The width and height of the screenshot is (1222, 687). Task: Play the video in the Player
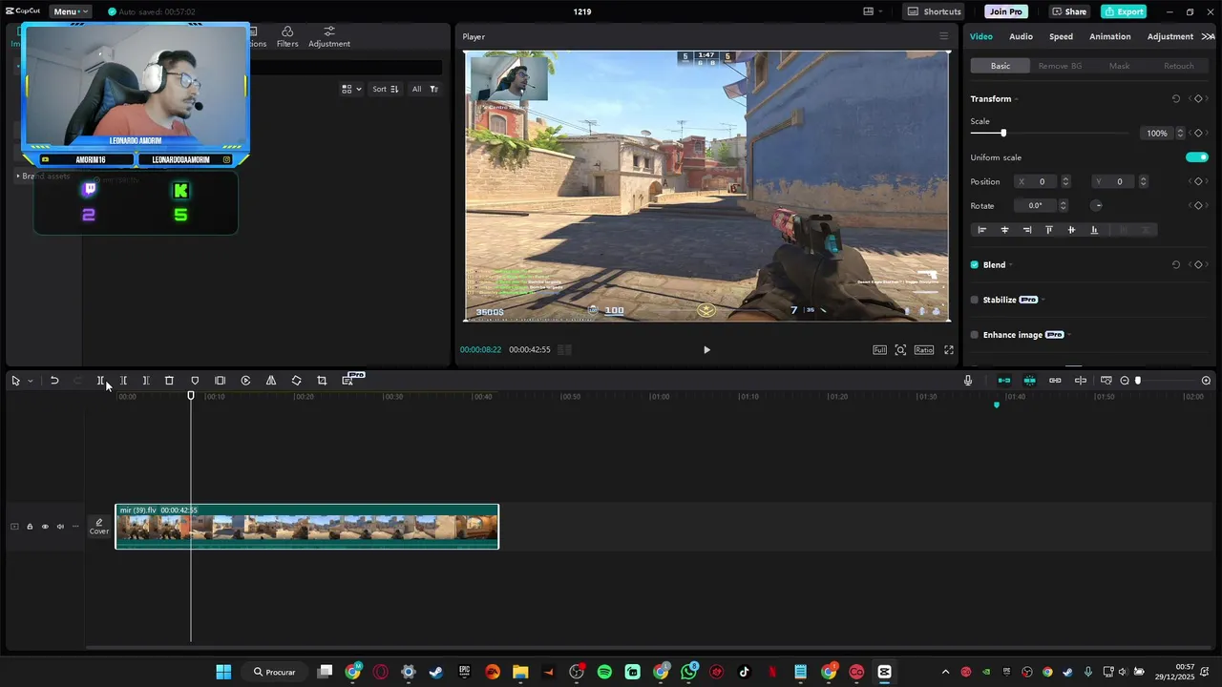click(x=706, y=350)
